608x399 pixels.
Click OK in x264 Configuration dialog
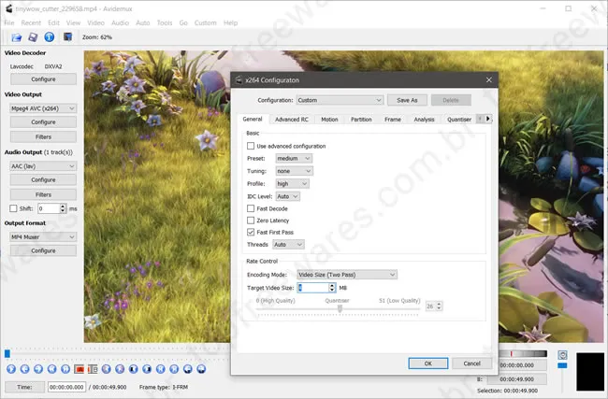(428, 363)
